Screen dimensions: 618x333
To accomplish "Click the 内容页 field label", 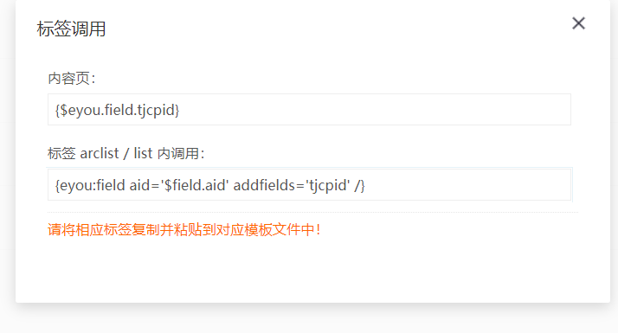I will click(x=71, y=79).
